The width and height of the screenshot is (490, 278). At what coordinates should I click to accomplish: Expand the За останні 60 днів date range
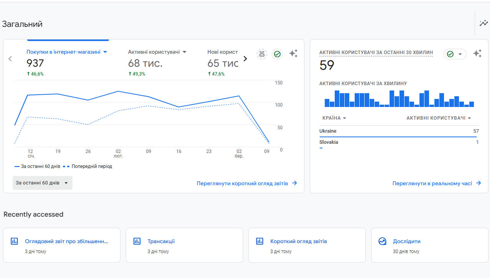[42, 183]
